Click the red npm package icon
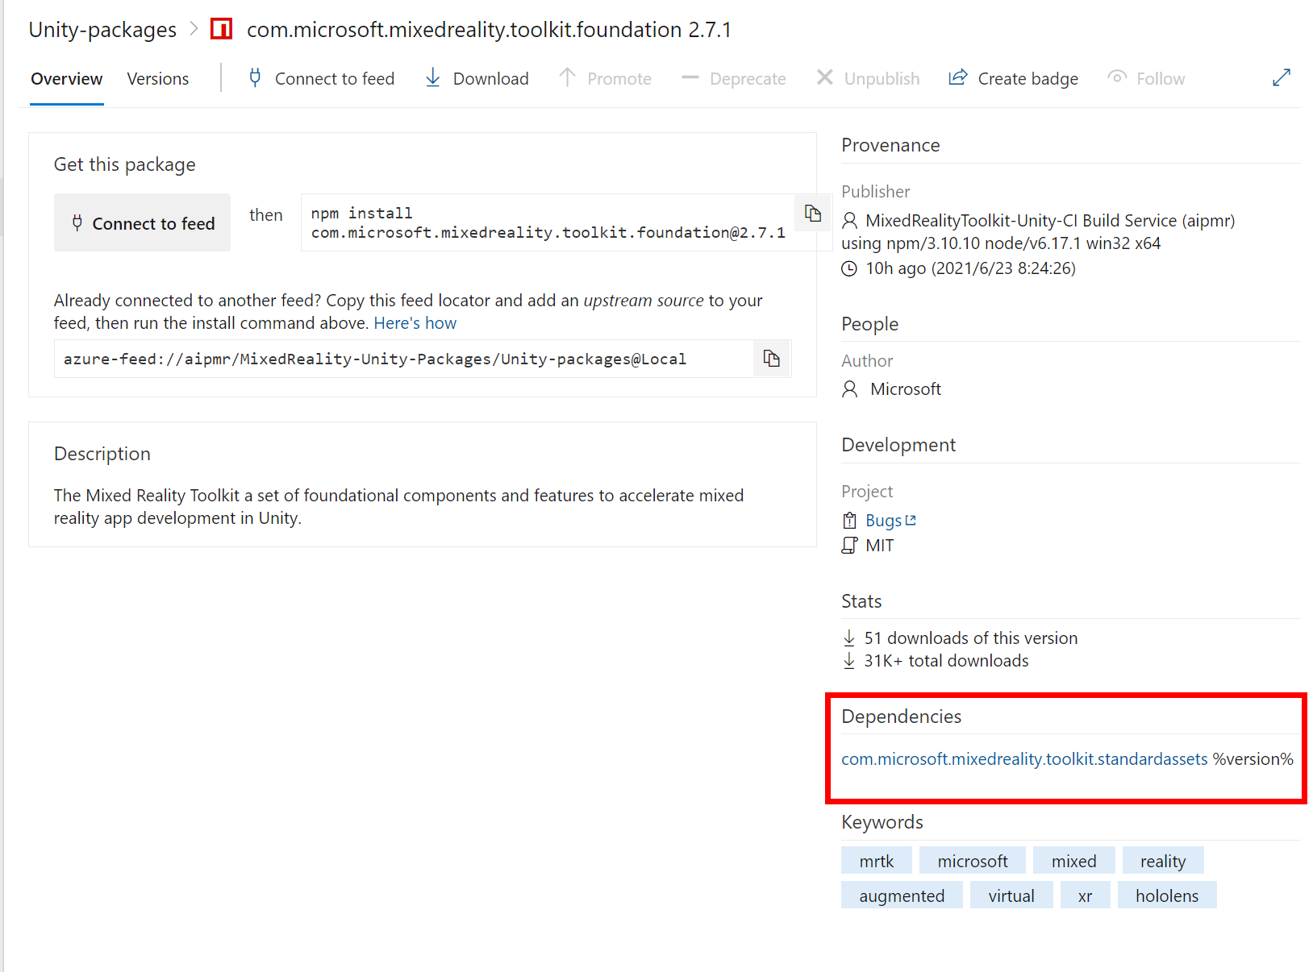Screen dimensions: 1313x972 [221, 29]
